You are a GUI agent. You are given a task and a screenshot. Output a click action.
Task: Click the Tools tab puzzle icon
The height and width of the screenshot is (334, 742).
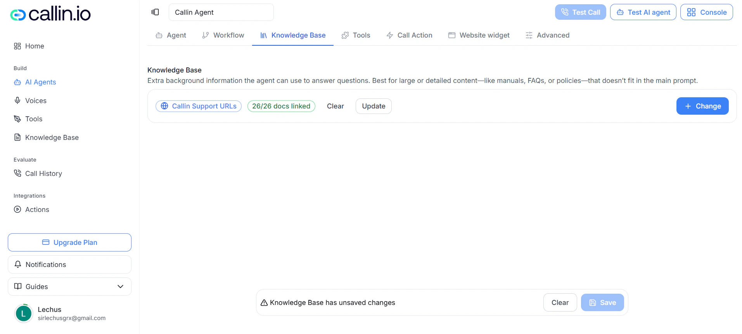[345, 35]
